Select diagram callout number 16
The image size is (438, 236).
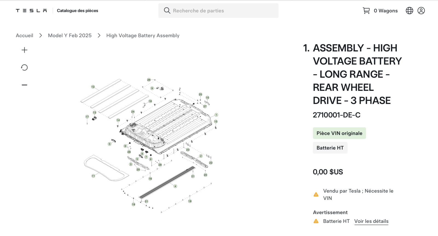tap(150, 101)
